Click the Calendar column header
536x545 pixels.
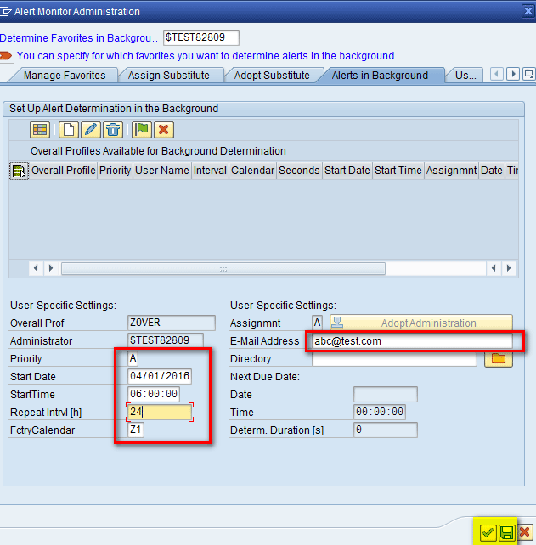tap(253, 171)
